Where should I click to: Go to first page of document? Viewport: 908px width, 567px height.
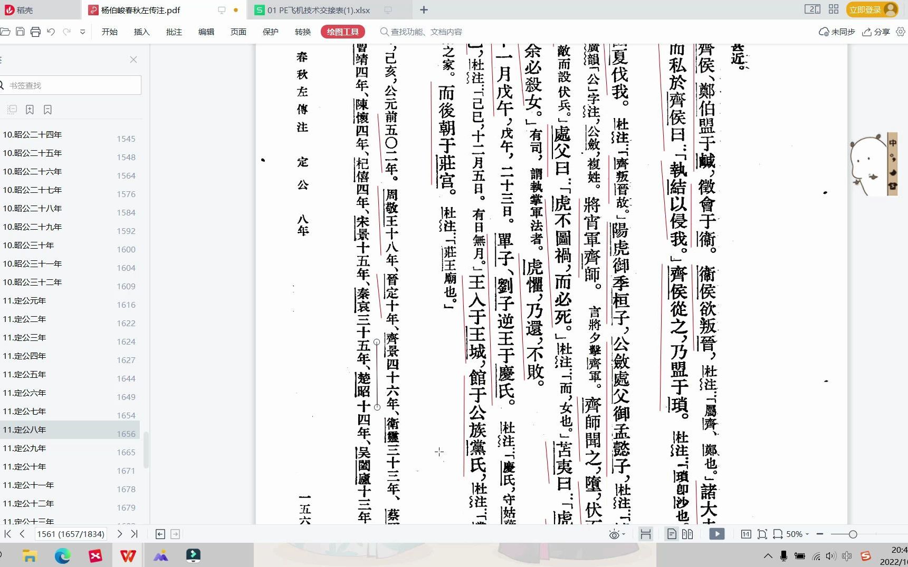(x=7, y=534)
